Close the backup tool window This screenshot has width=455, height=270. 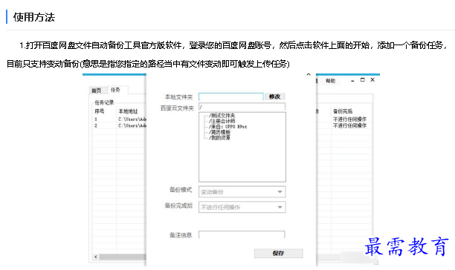tap(372, 80)
